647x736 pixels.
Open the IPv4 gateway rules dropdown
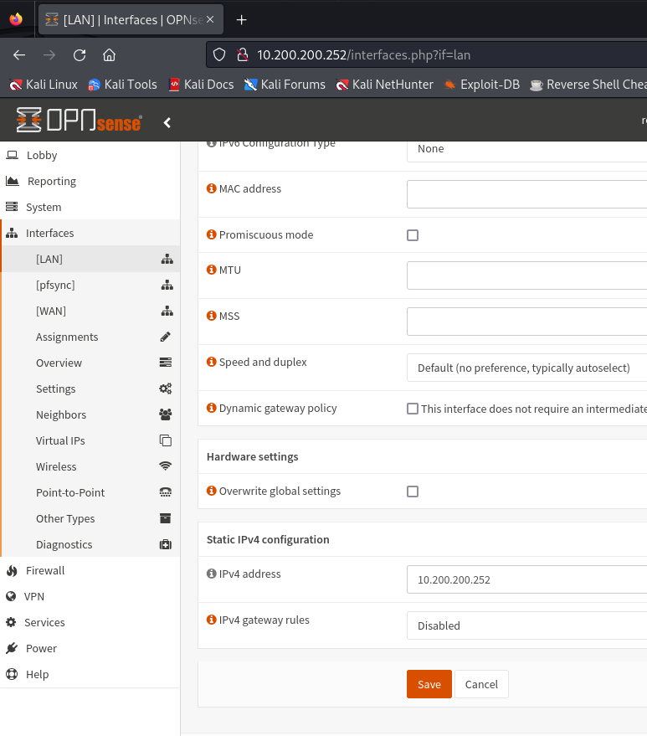click(526, 625)
